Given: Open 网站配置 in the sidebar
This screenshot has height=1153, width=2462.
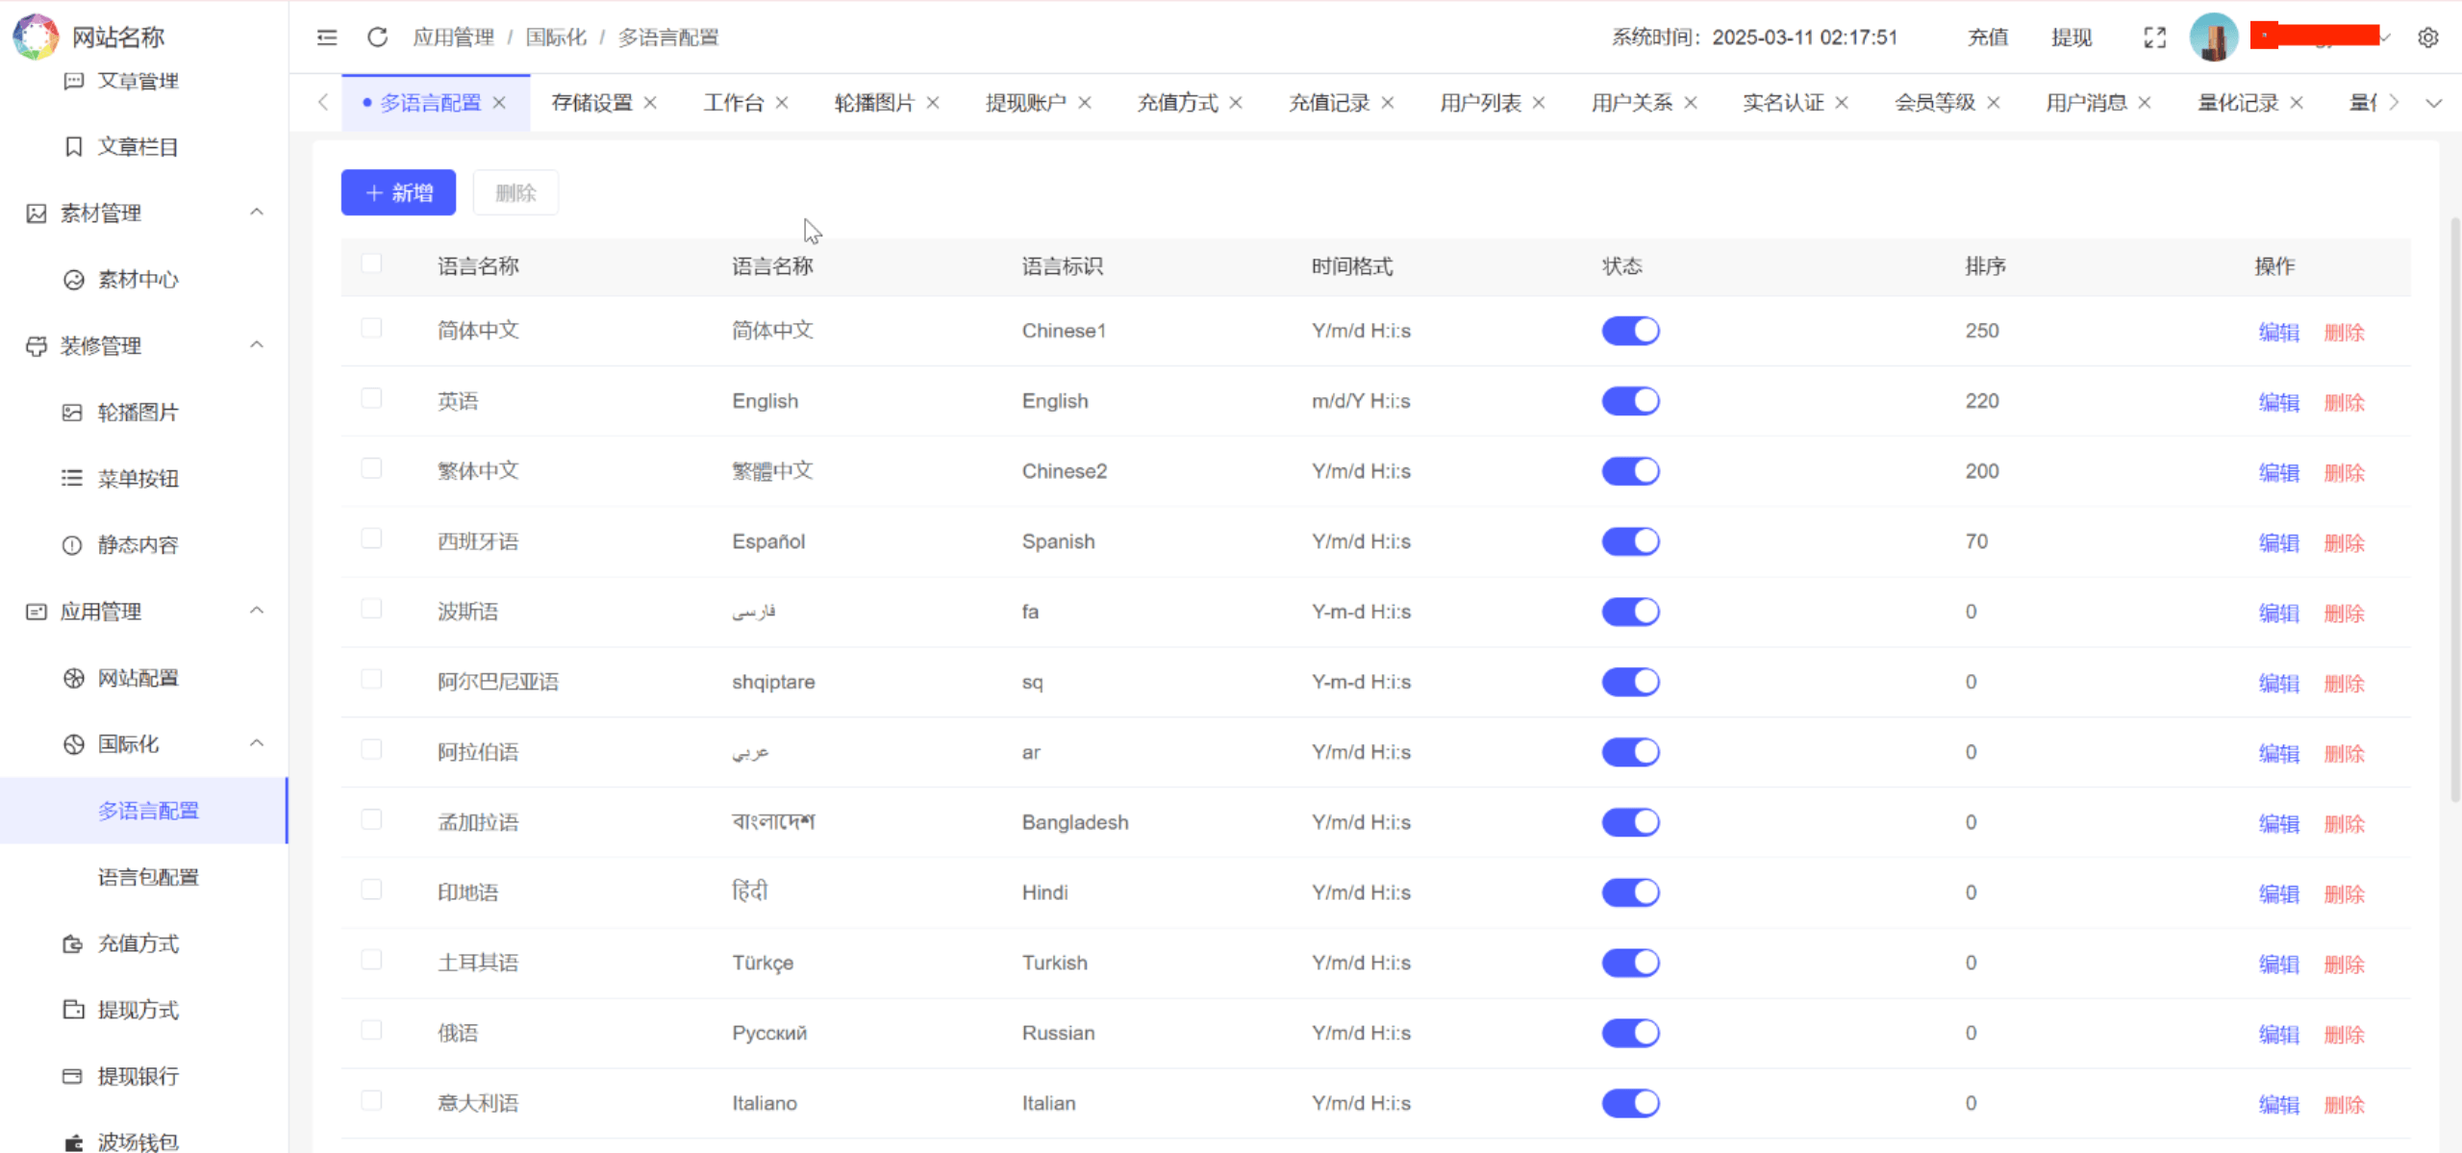Looking at the screenshot, I should (138, 678).
